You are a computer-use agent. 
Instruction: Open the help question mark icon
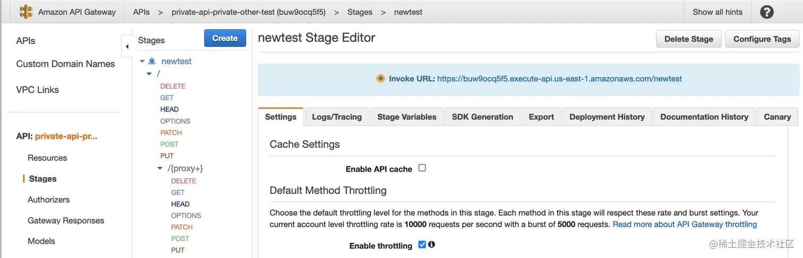[766, 12]
